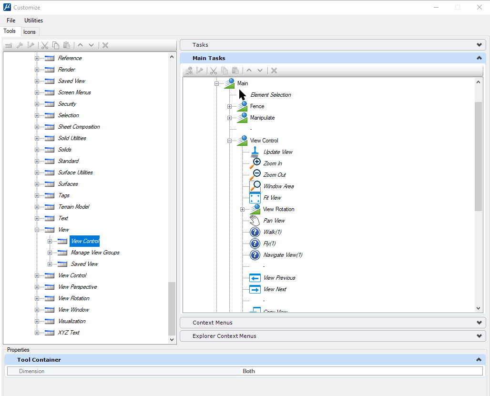
Task: Open the File menu
Action: (x=11, y=20)
